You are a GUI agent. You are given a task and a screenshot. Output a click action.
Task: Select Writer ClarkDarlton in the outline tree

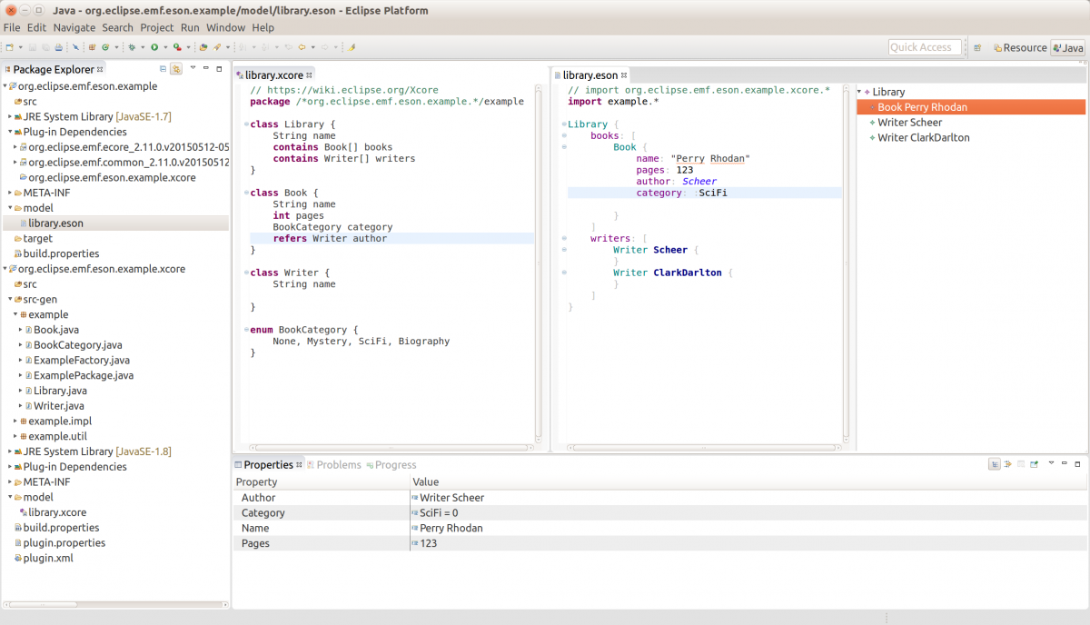923,137
